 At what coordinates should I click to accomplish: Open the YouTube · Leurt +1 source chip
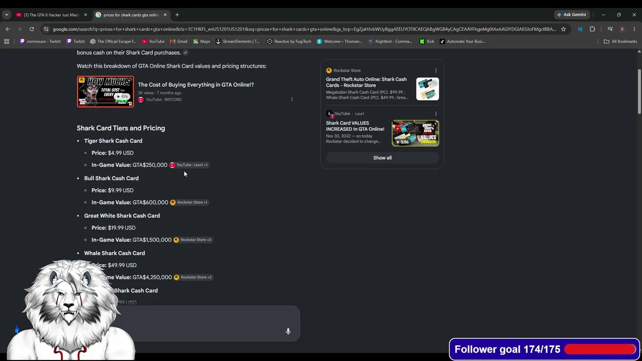point(189,165)
